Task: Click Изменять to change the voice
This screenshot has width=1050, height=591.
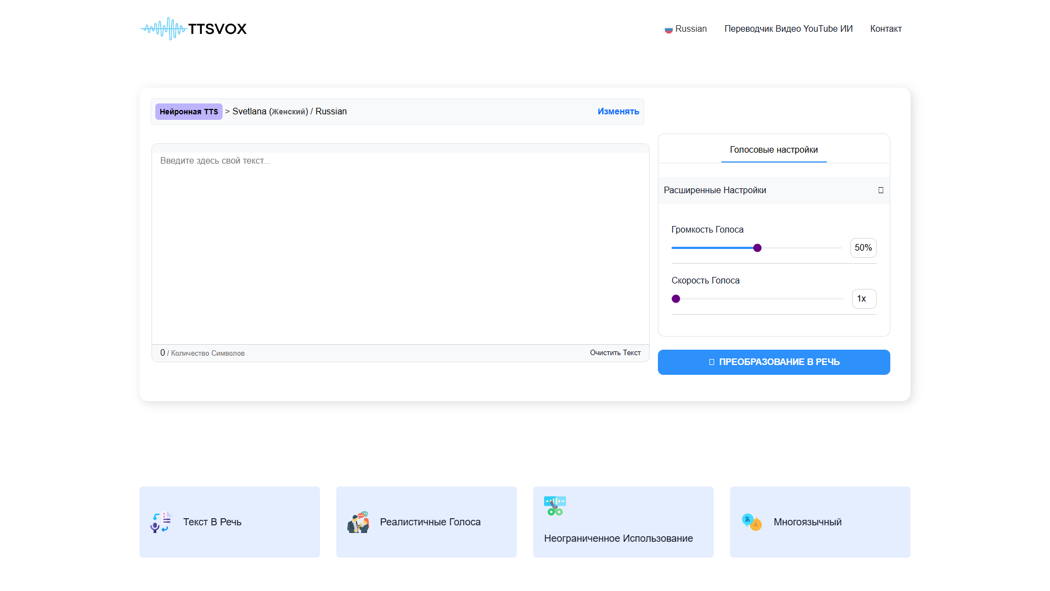Action: [x=618, y=112]
